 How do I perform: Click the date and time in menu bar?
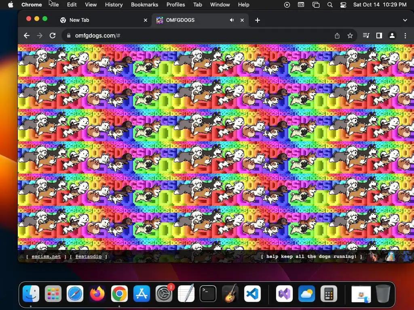click(x=380, y=4)
